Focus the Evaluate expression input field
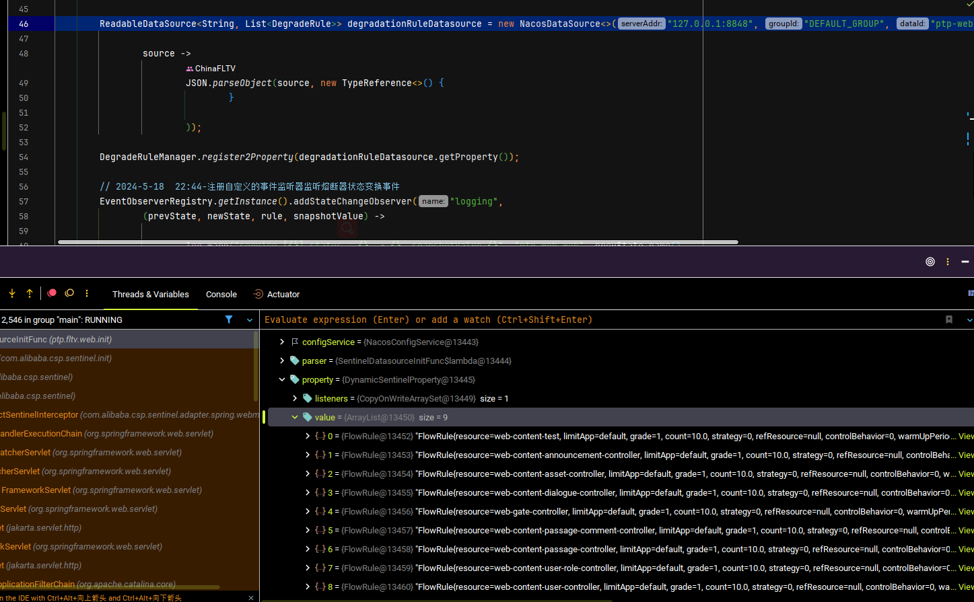 (599, 319)
